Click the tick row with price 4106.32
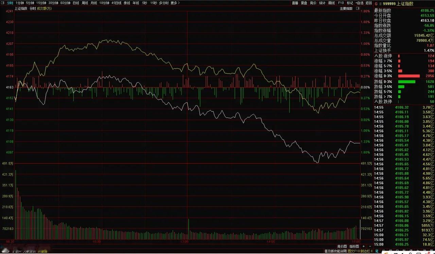This screenshot has width=435, height=254. click(404, 107)
